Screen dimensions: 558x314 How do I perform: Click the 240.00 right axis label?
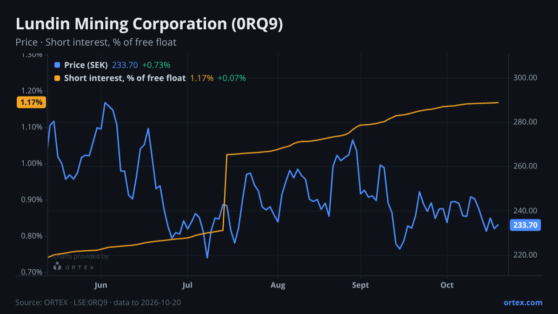click(x=525, y=211)
